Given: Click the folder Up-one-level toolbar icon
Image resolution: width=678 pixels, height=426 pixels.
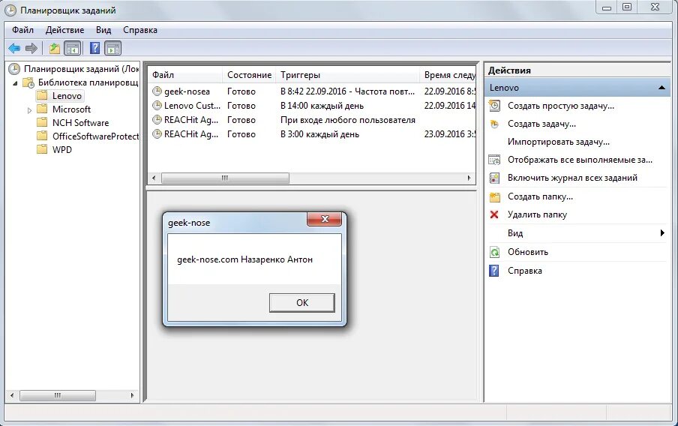Looking at the screenshot, I should 55,49.
